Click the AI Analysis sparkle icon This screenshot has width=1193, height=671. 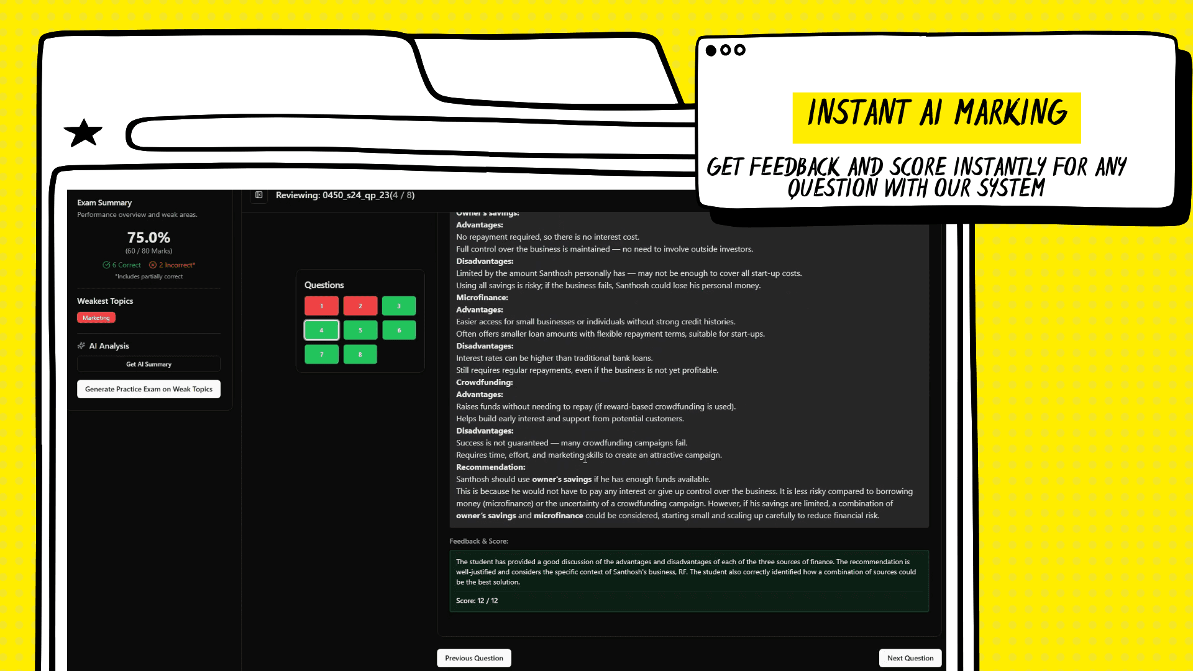pos(81,346)
